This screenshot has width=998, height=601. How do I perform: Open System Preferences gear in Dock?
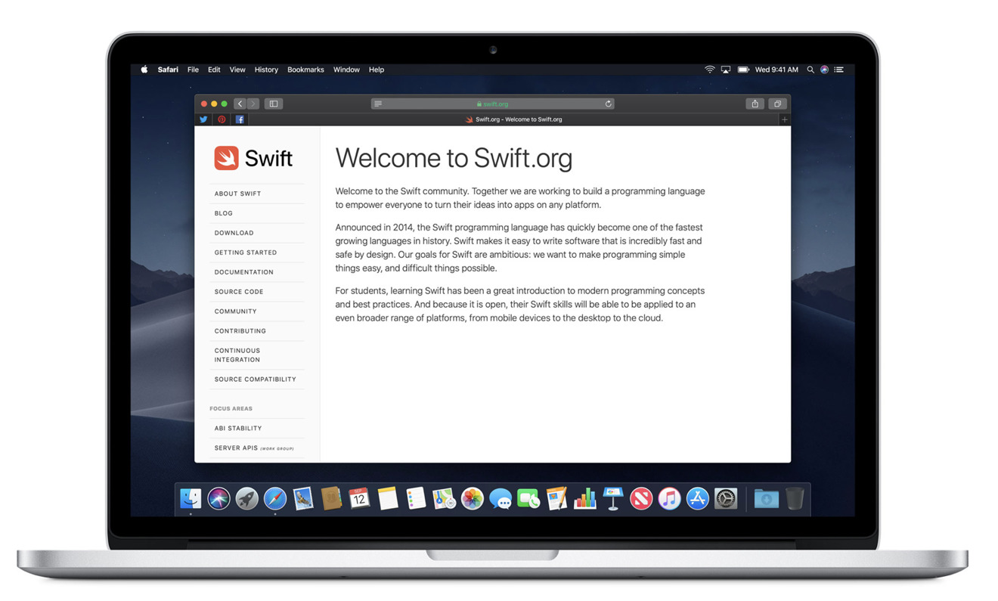(x=726, y=499)
